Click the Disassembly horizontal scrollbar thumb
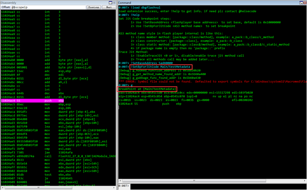307x190 pixels. (x=38, y=188)
